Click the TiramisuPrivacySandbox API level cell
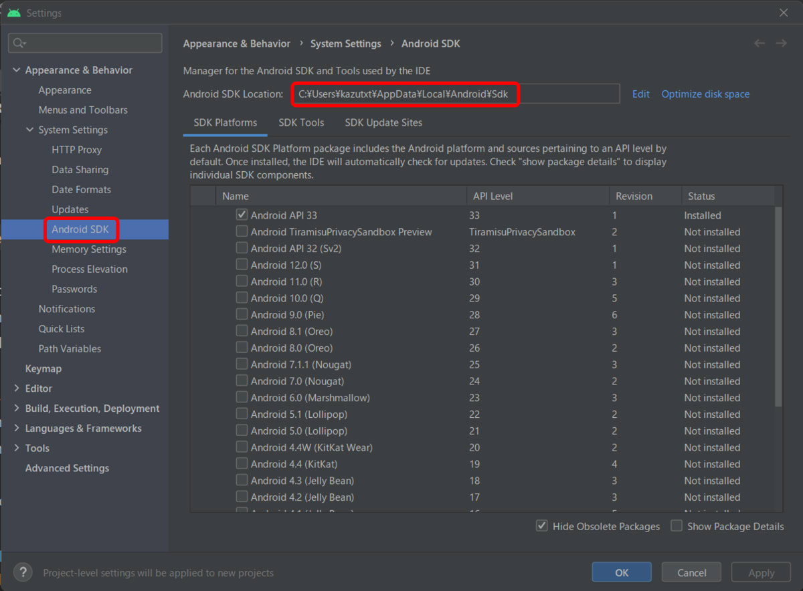 (x=522, y=232)
